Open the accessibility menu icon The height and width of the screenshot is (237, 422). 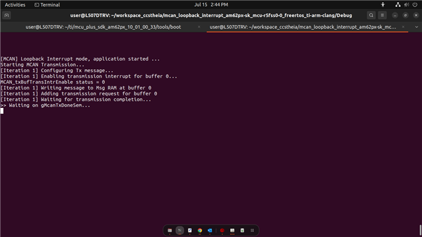click(382, 5)
